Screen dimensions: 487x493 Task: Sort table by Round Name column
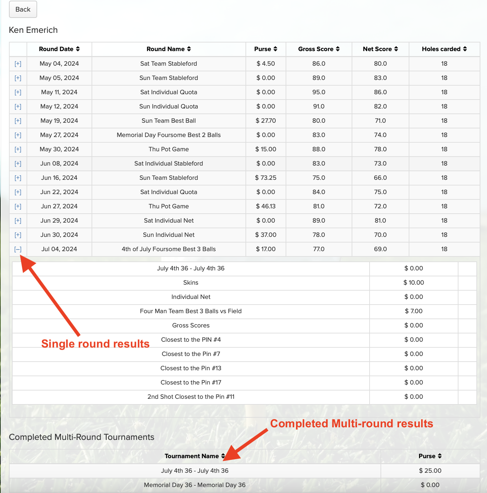tap(169, 49)
